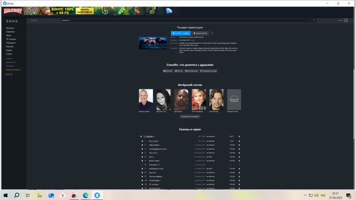
Task: Open the dropdown arrow in the search field
Action: [310, 20]
